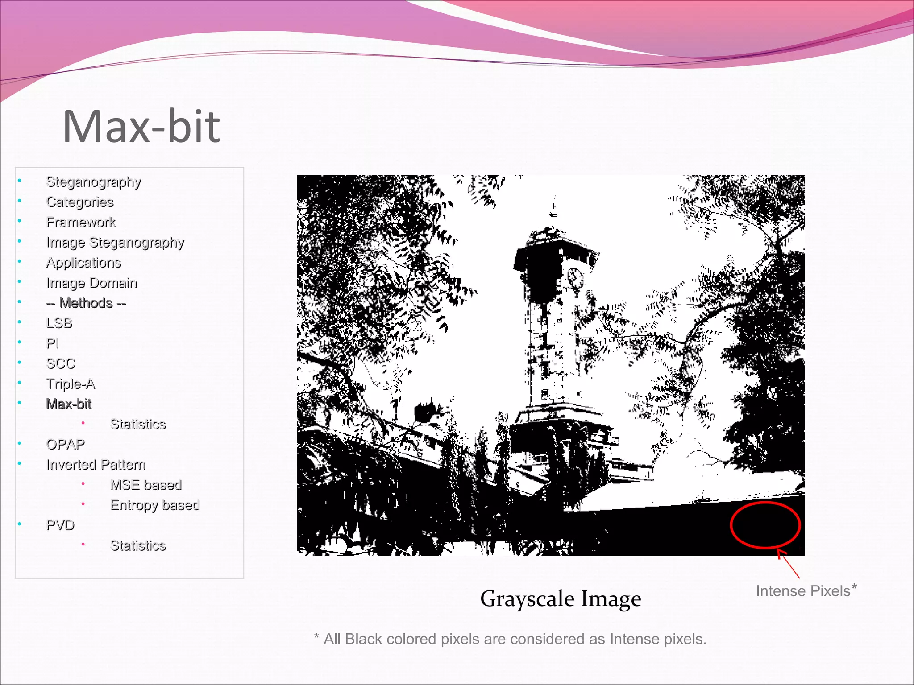Click the '-- Methods --' heading
Screen dimensions: 914x685
tap(86, 303)
